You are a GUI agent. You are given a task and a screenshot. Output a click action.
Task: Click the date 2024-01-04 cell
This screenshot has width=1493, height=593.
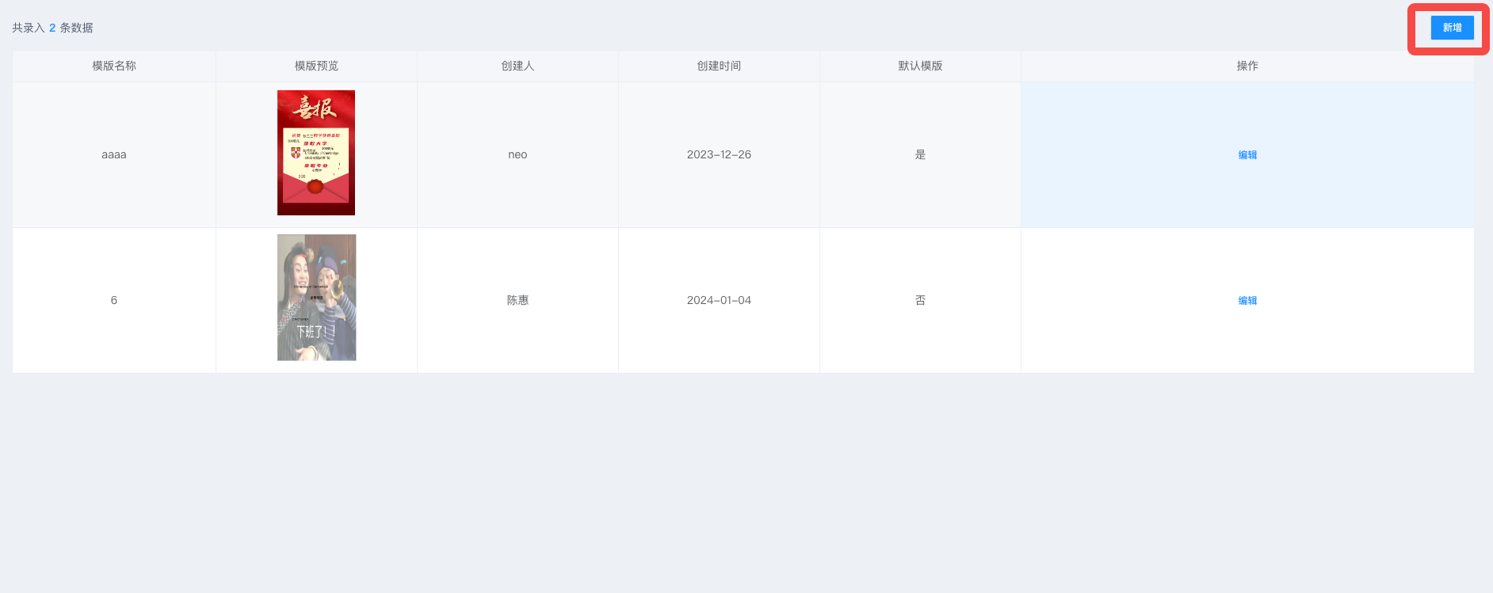[719, 300]
